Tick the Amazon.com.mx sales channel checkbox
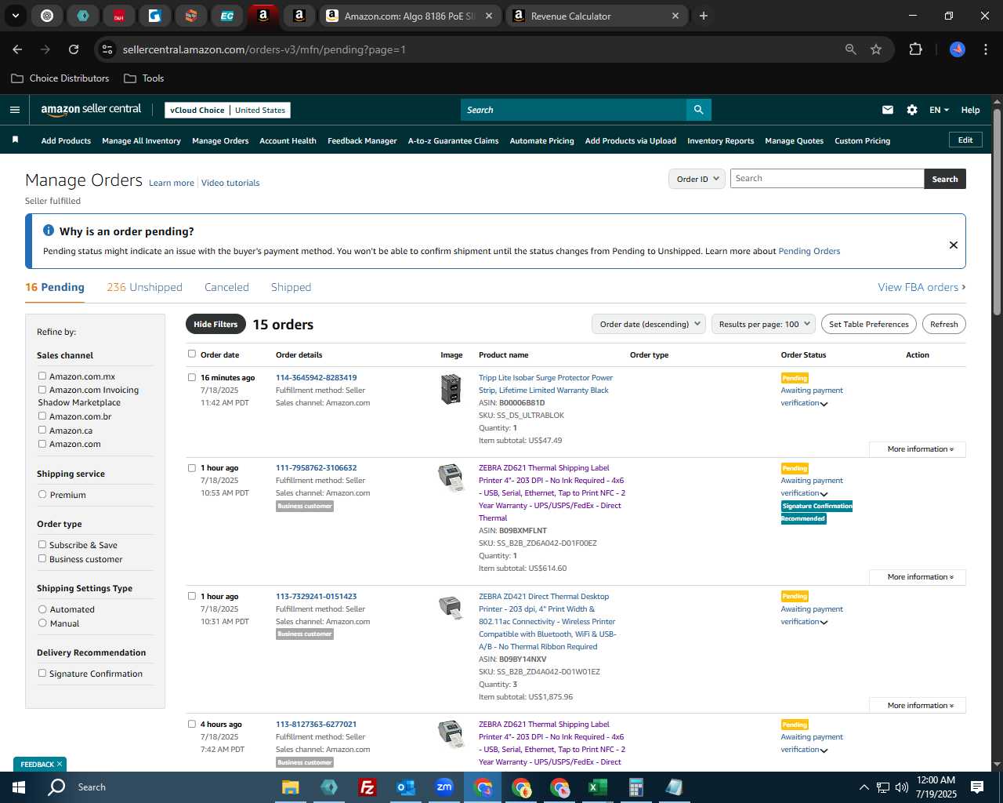 (42, 376)
